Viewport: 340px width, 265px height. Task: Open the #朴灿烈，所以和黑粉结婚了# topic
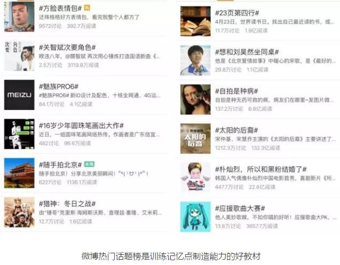261,169
